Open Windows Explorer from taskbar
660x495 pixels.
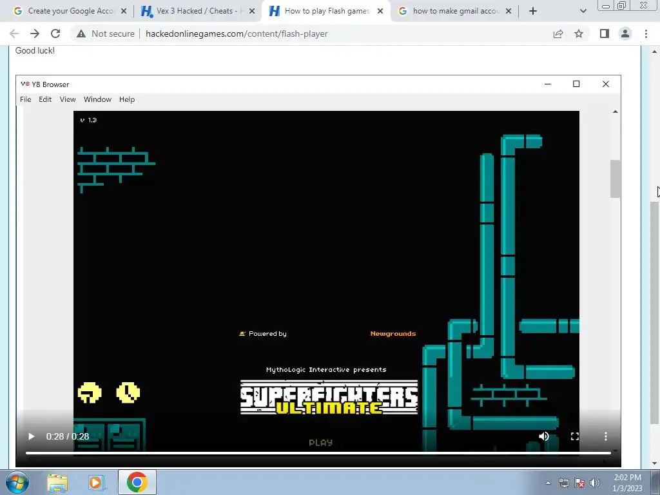(57, 482)
